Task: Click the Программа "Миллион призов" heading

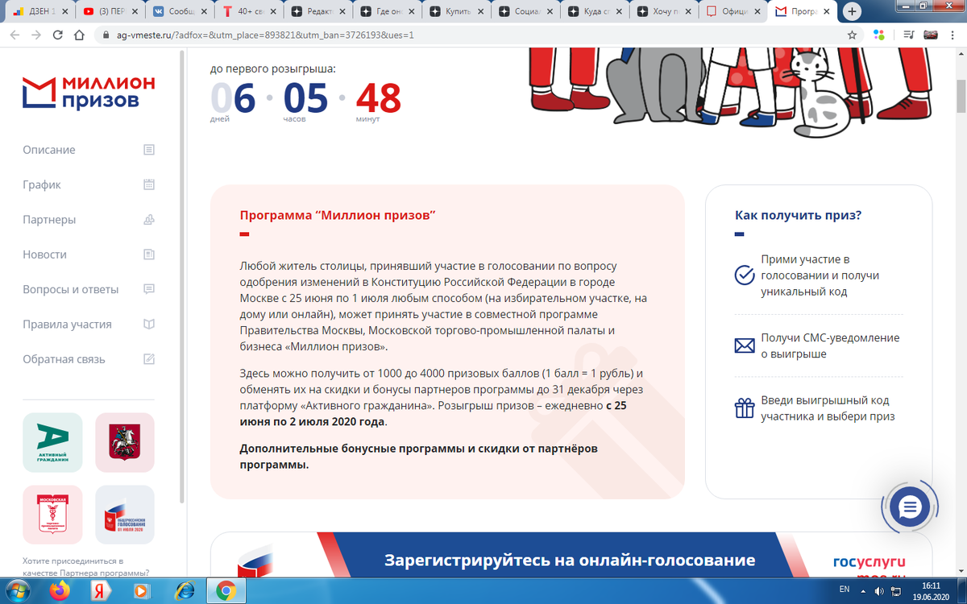Action: pyautogui.click(x=338, y=215)
